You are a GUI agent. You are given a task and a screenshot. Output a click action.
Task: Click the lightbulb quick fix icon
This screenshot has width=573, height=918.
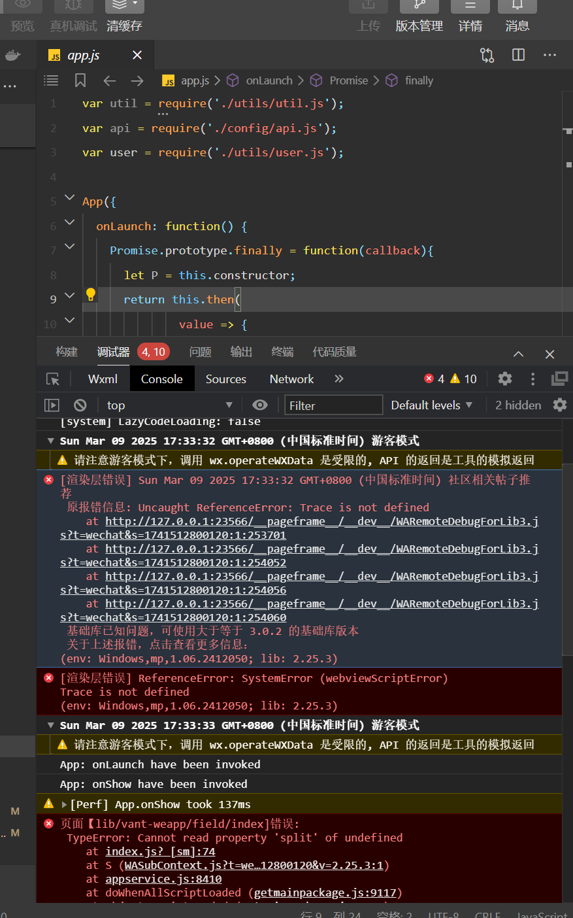[x=91, y=295]
